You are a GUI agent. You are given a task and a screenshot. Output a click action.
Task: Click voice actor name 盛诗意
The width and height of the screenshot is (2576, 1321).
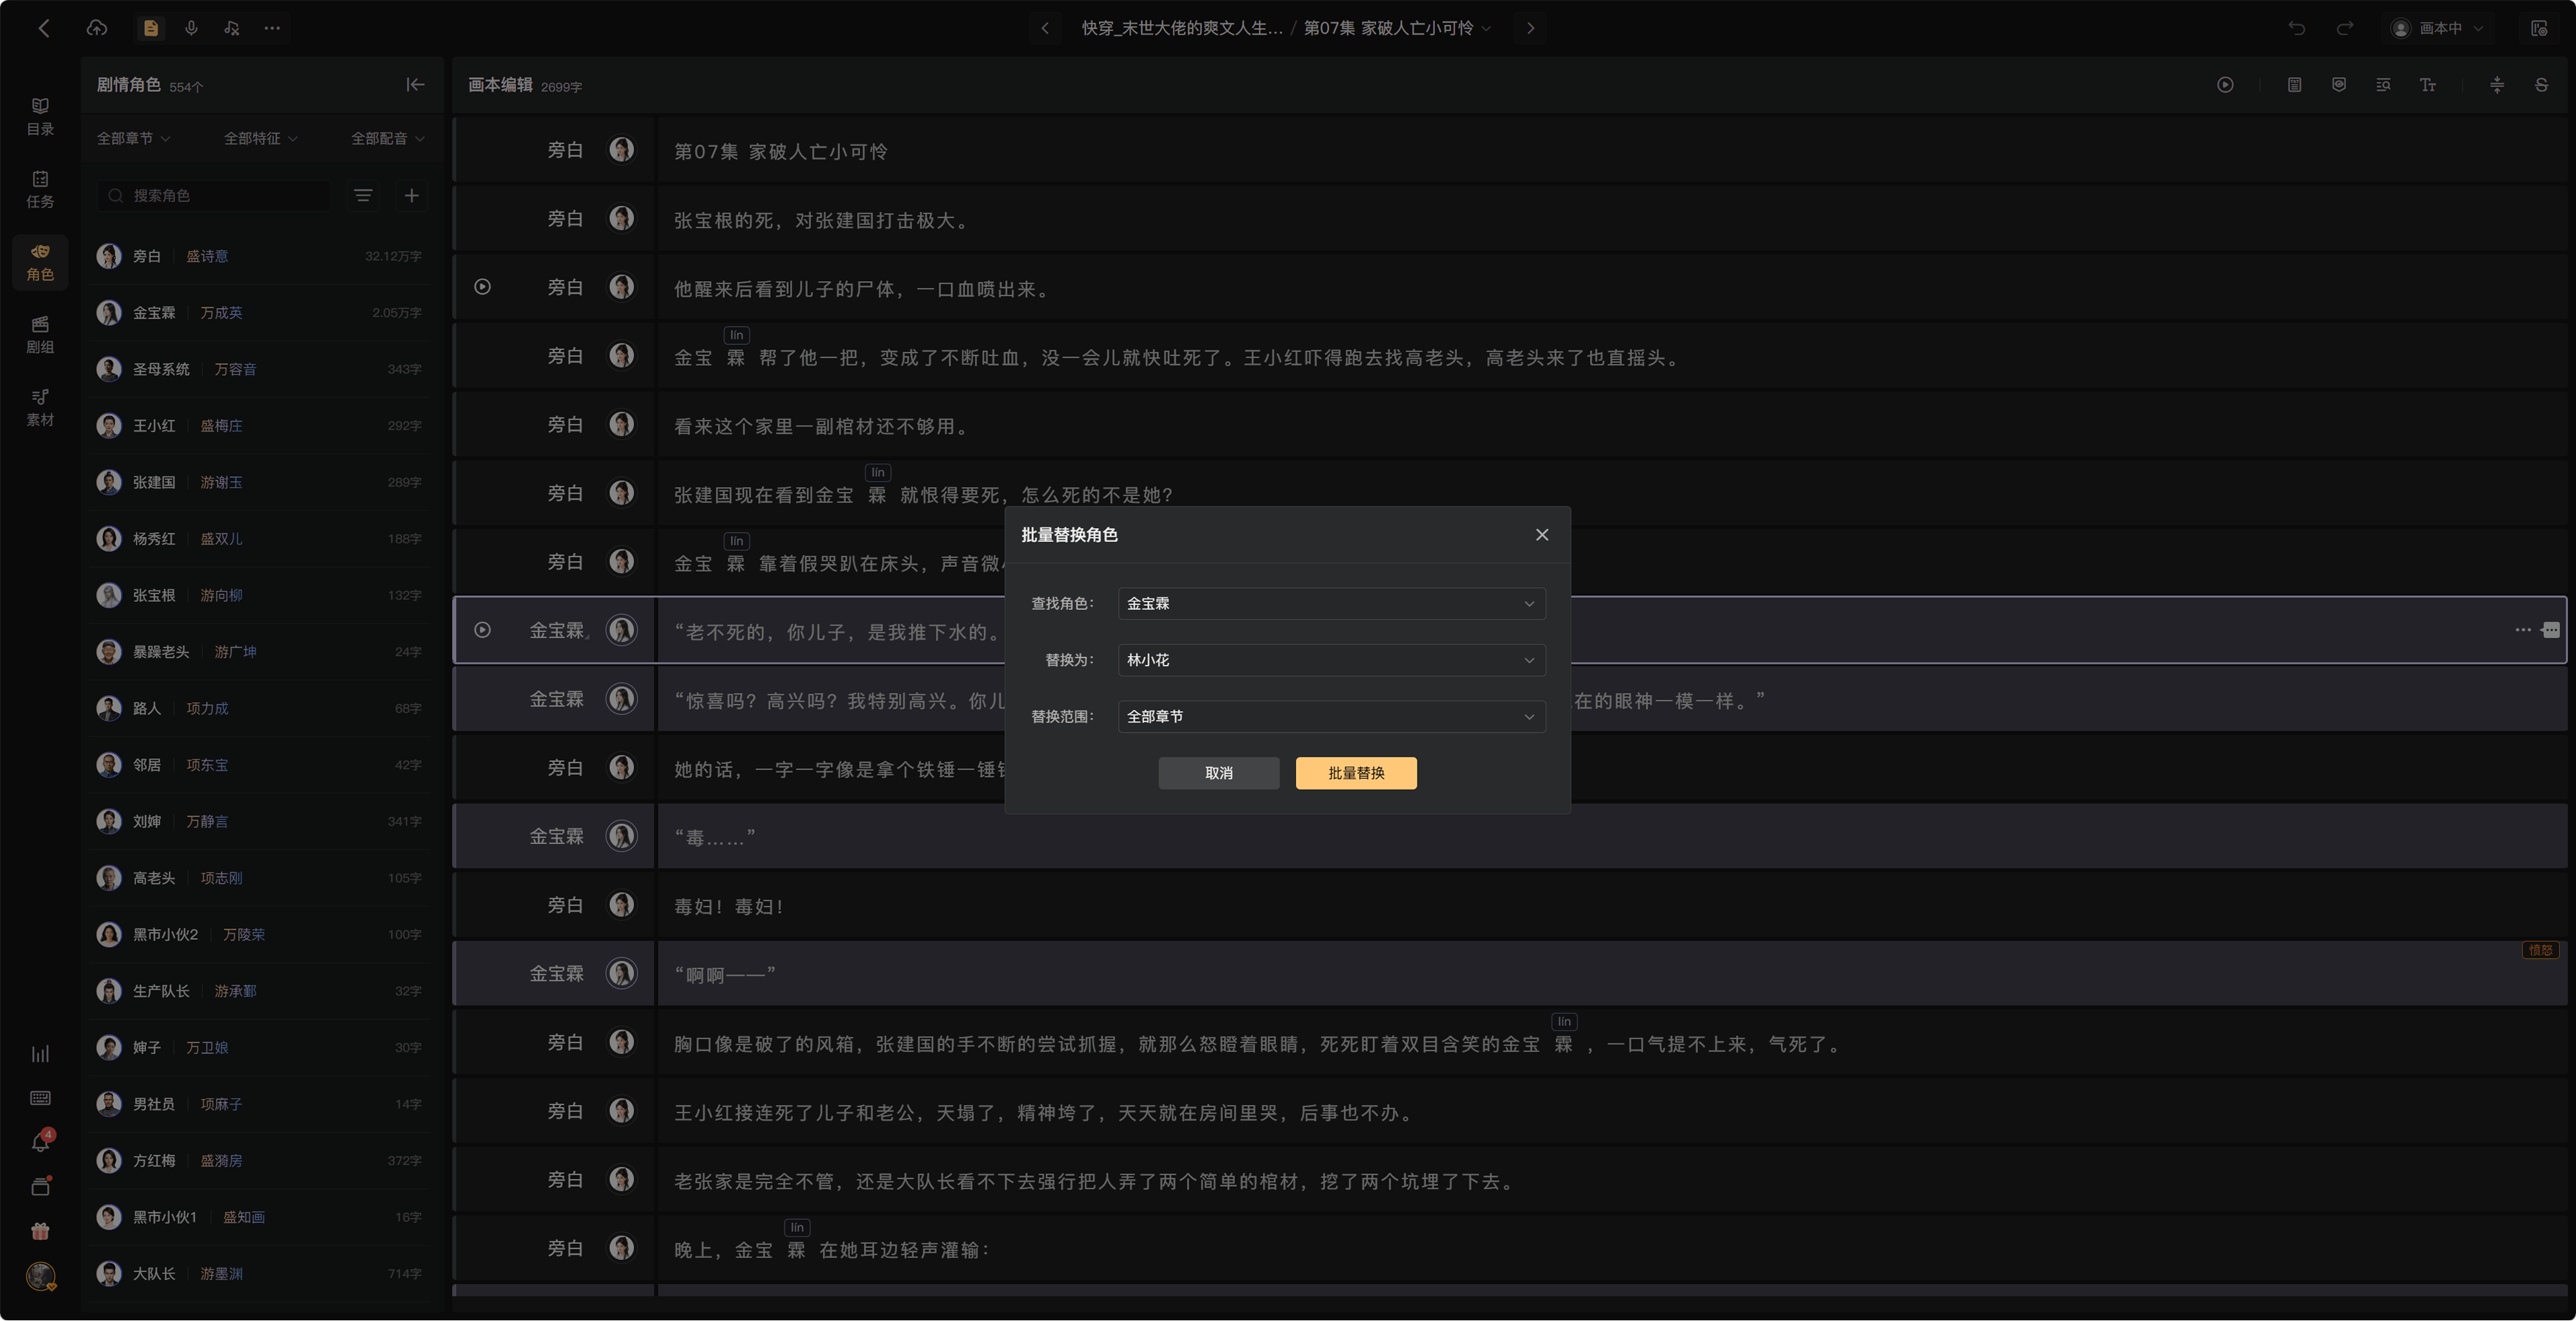[x=207, y=256]
